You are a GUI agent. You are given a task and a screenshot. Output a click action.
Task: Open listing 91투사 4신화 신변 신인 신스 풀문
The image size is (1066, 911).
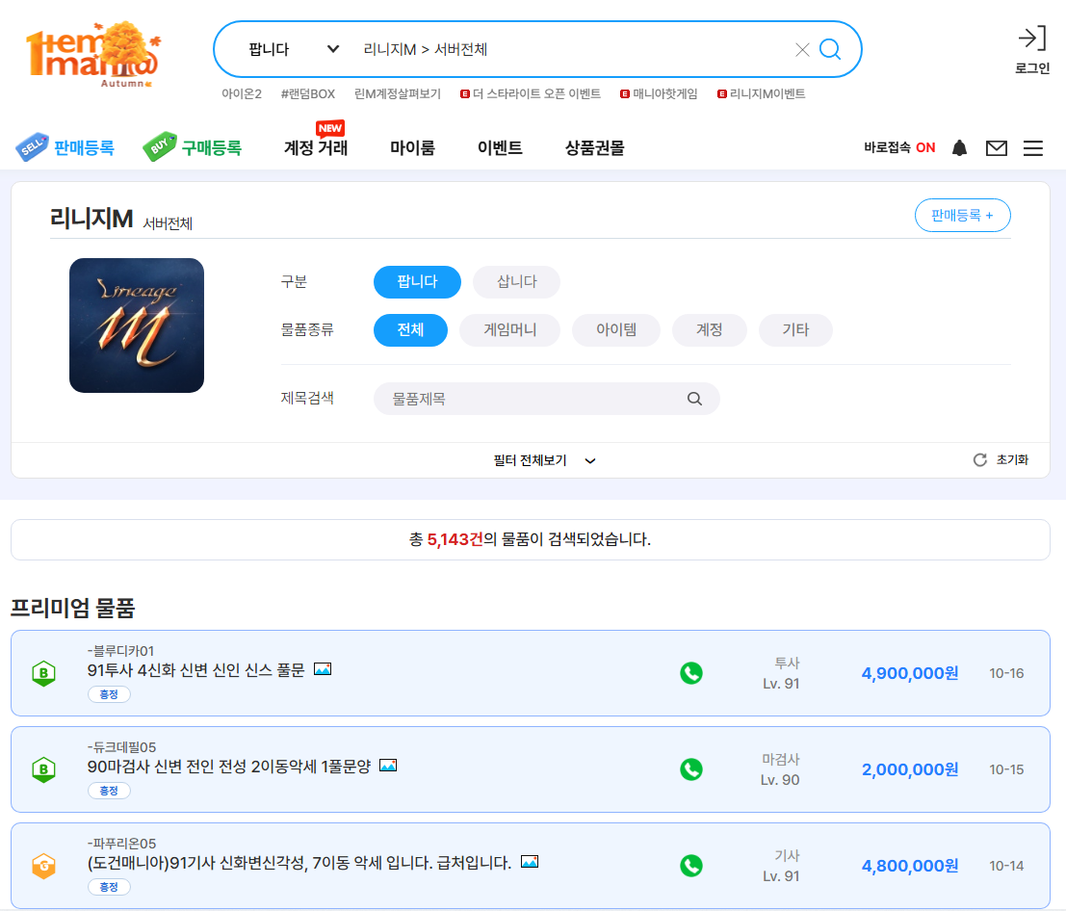[195, 670]
